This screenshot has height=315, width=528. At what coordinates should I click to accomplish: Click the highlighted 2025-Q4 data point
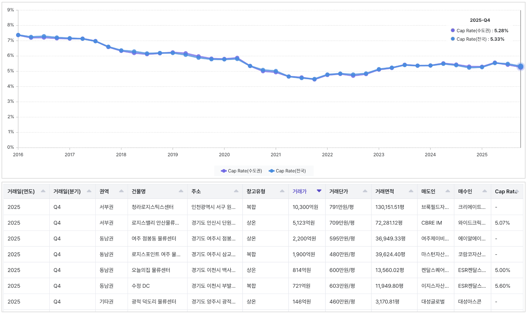(x=521, y=66)
